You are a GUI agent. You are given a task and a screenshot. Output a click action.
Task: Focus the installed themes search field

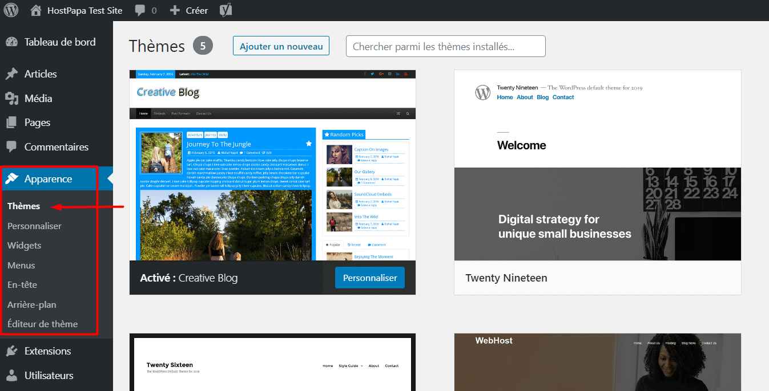click(x=445, y=46)
